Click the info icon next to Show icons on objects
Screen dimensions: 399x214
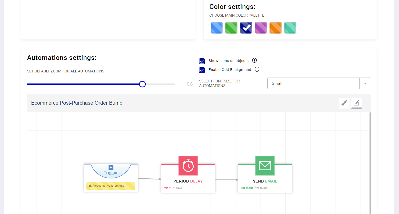pyautogui.click(x=254, y=60)
